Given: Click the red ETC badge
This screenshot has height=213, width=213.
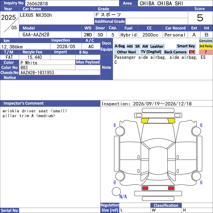Looking at the screenshot, I should point(192,52).
